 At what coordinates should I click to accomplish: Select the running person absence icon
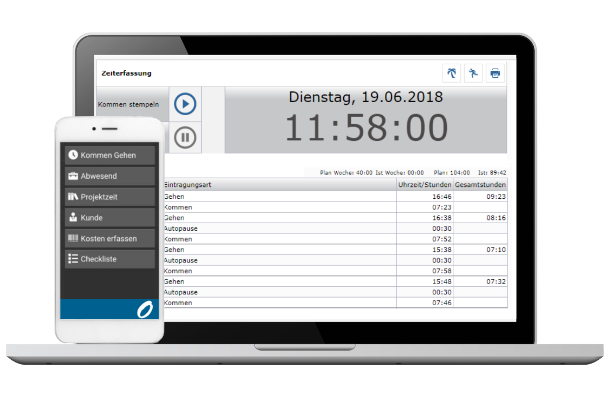[473, 73]
